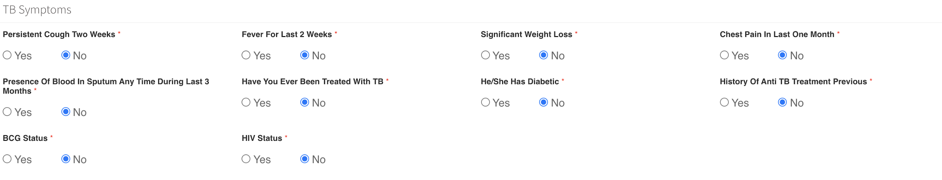Mark Yes for Significant Weight Loss
Viewport: 942px width, 180px height.
(485, 55)
